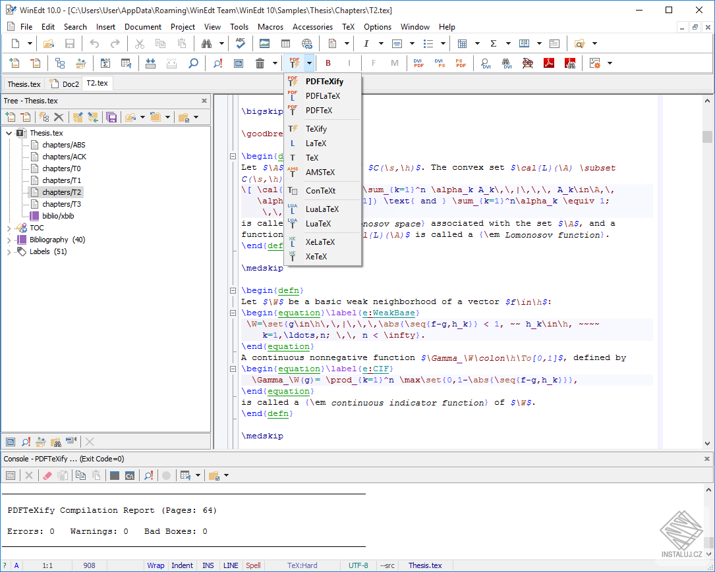Click the Acrobat PDF viewer icon
The height and width of the screenshot is (572, 715).
click(x=549, y=63)
